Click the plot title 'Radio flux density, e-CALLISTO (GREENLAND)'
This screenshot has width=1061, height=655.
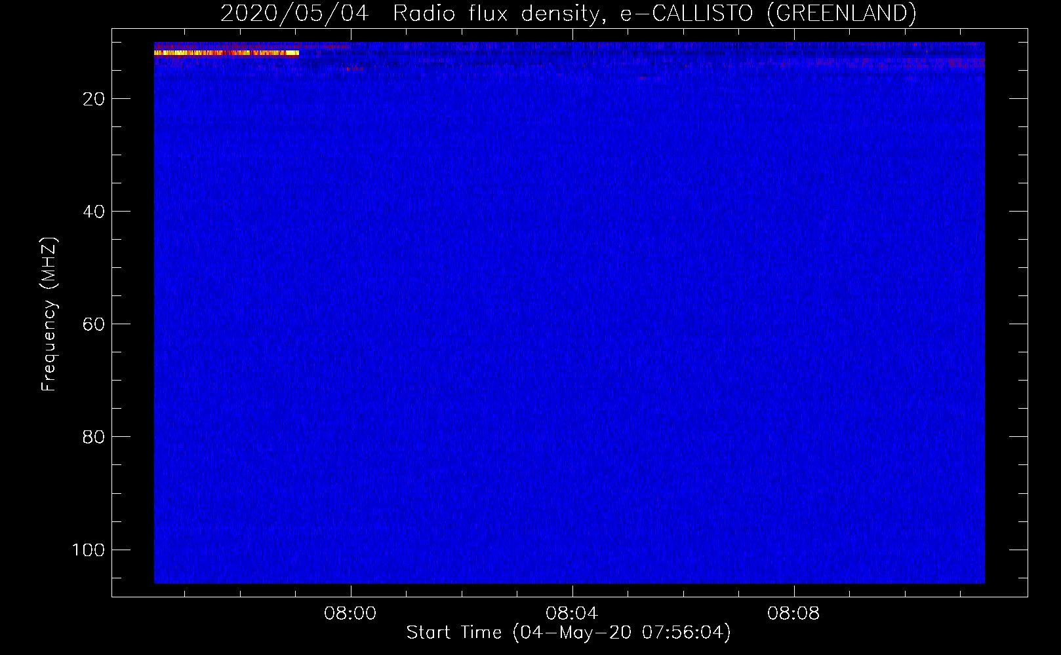click(654, 13)
